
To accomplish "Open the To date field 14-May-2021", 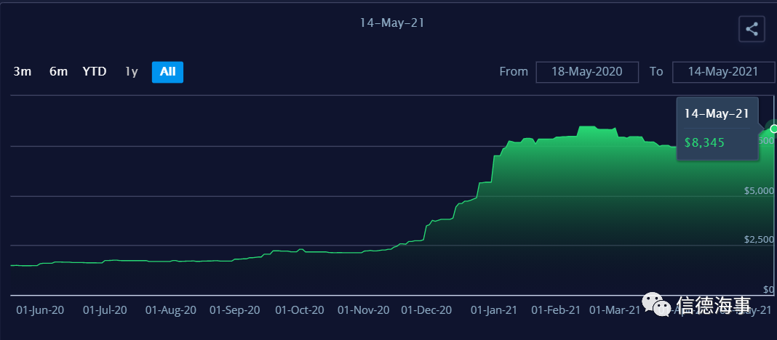I will 723,72.
